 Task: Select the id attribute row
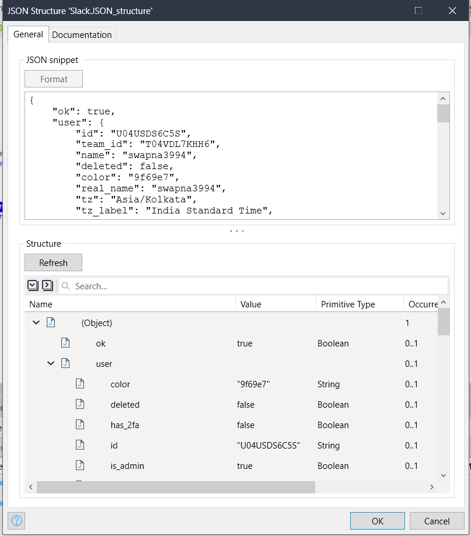point(231,446)
